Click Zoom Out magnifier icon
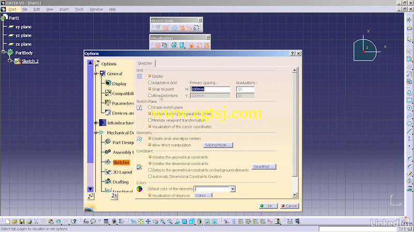Screen dimensions: 414x232 pos(170,222)
